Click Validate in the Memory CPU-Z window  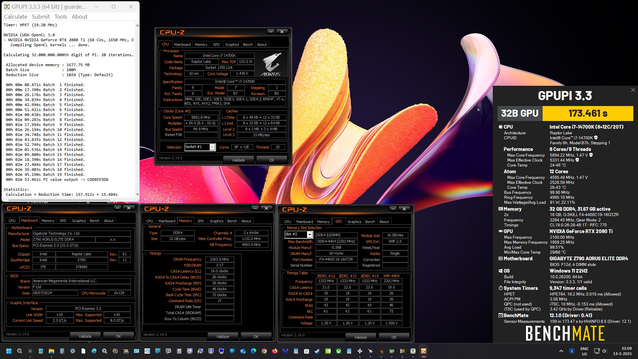click(x=223, y=337)
